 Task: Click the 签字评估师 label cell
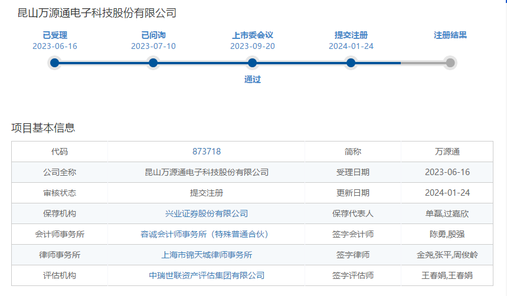pos(353,275)
